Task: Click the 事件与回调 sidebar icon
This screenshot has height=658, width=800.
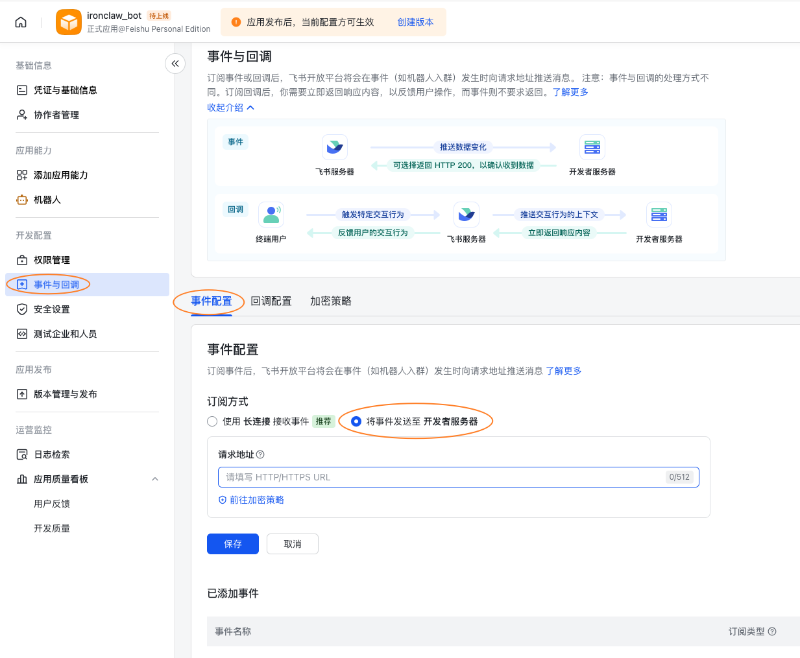Action: pyautogui.click(x=22, y=285)
